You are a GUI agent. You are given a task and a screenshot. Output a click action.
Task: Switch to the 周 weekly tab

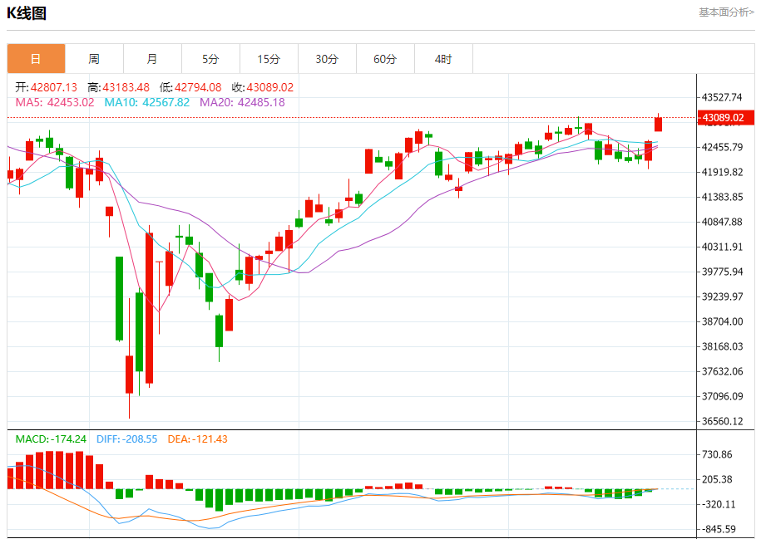94,59
